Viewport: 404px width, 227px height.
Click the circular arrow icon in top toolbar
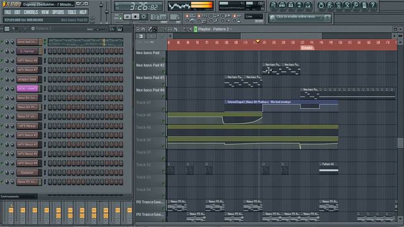(x=321, y=6)
